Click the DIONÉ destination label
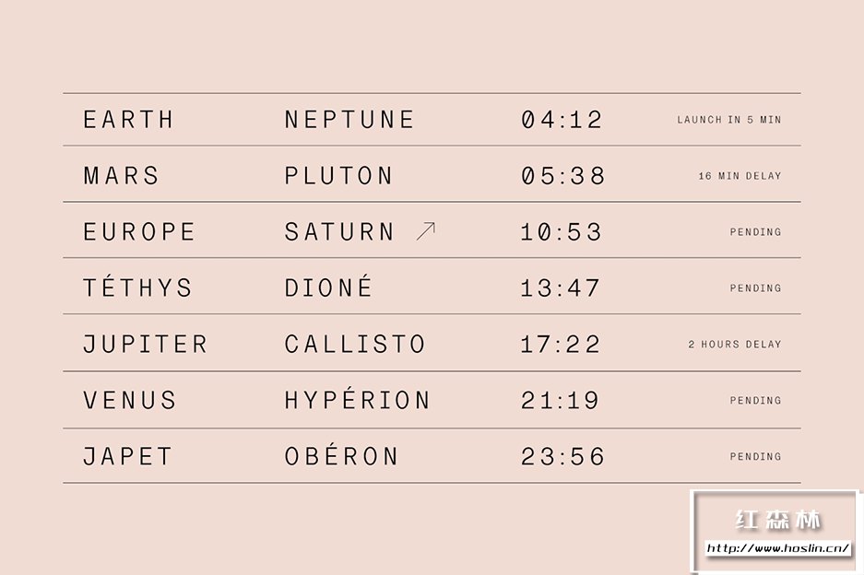 (328, 287)
